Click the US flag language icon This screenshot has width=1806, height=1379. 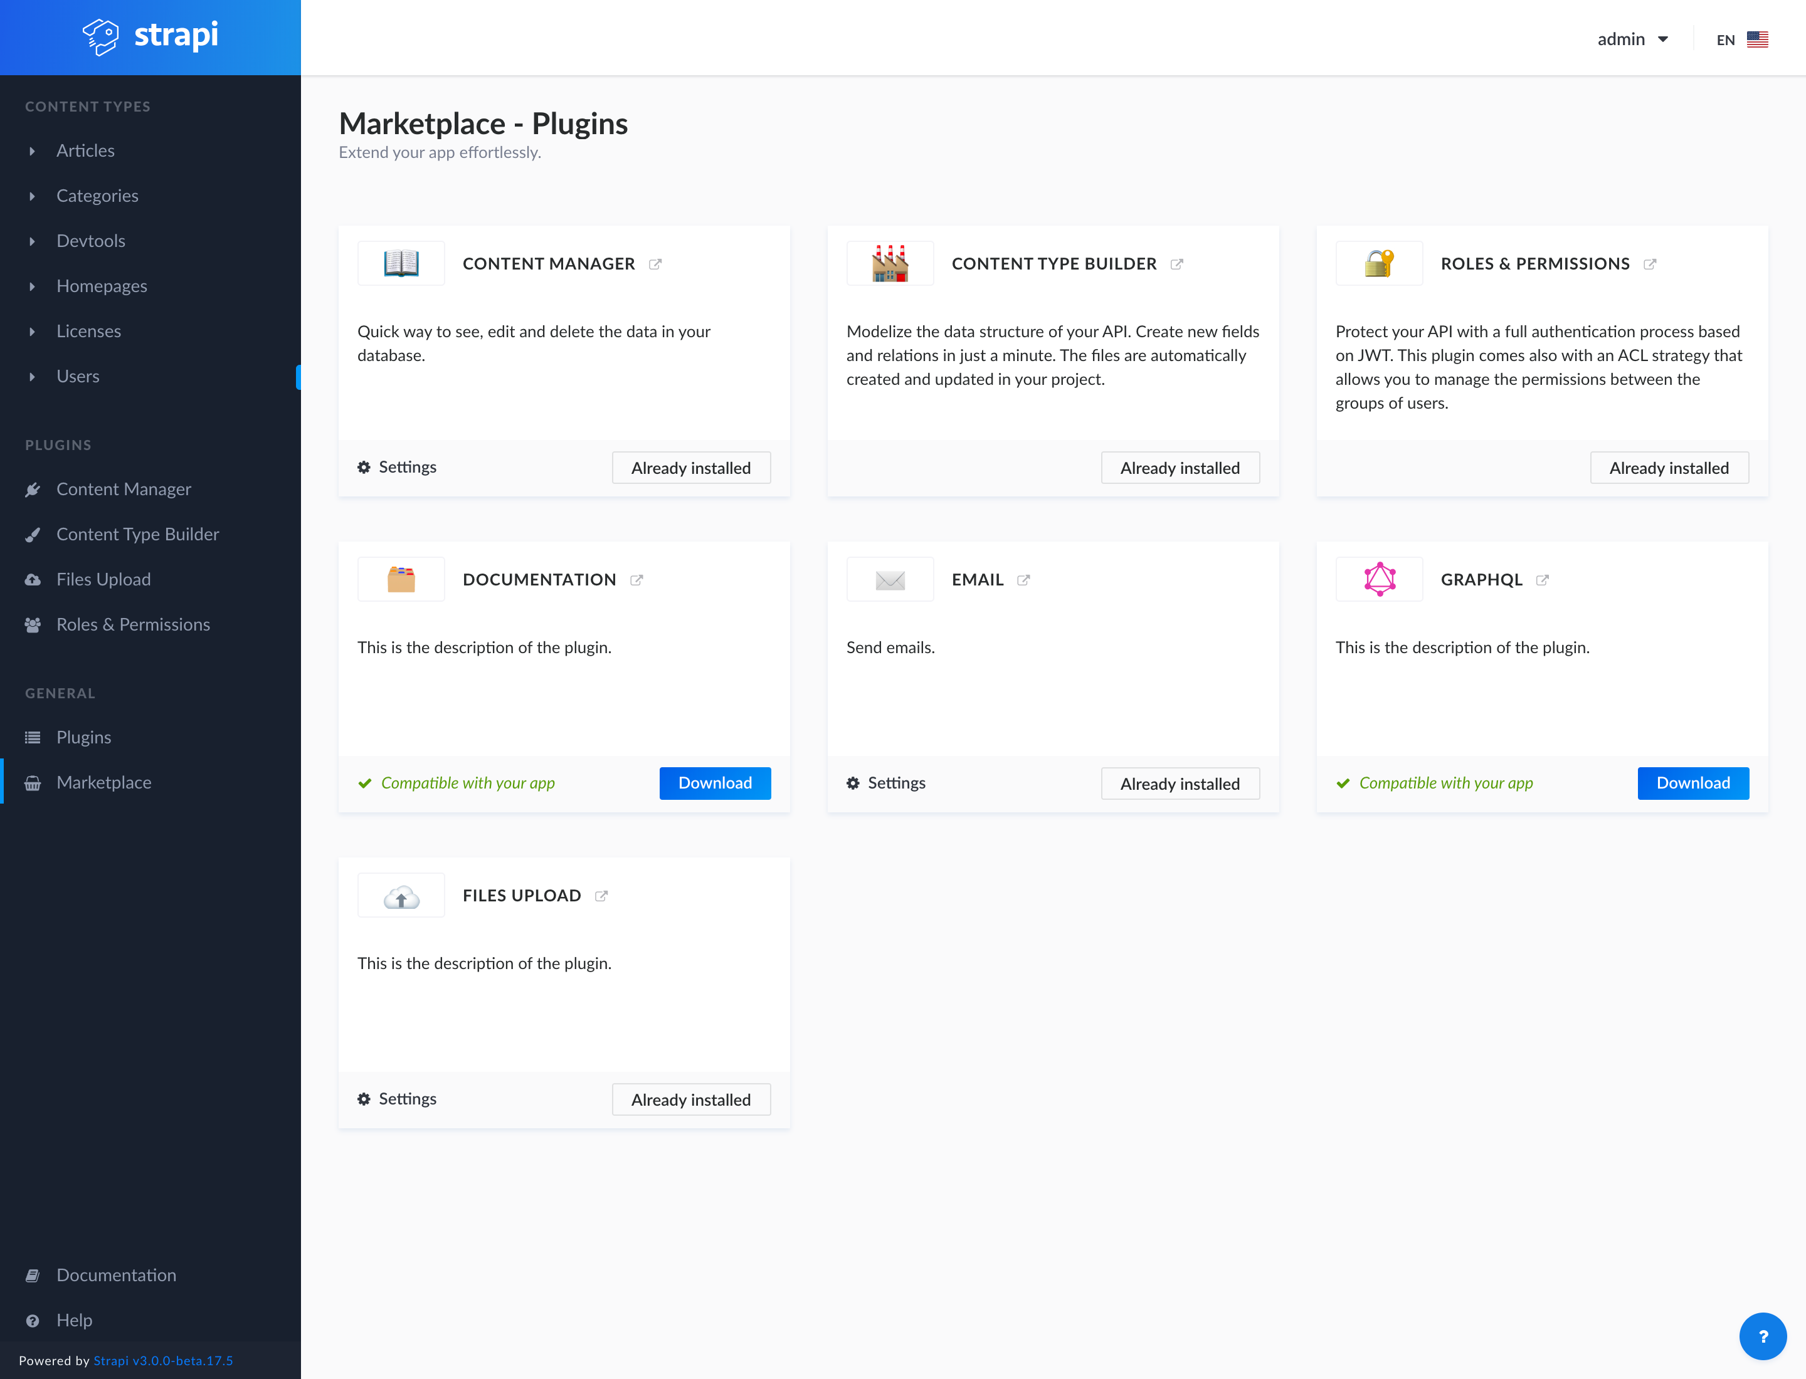(1758, 39)
